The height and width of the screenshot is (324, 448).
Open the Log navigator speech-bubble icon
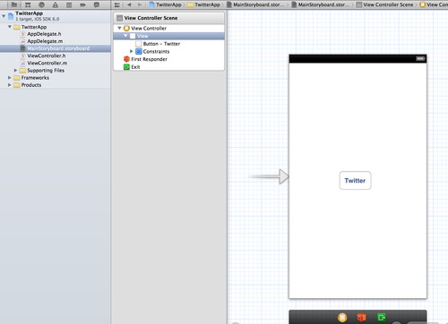click(x=97, y=4)
